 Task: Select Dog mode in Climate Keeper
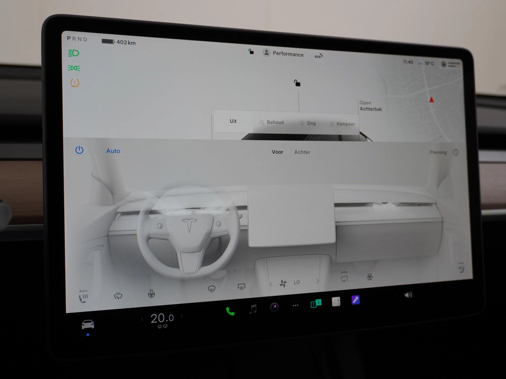[309, 123]
